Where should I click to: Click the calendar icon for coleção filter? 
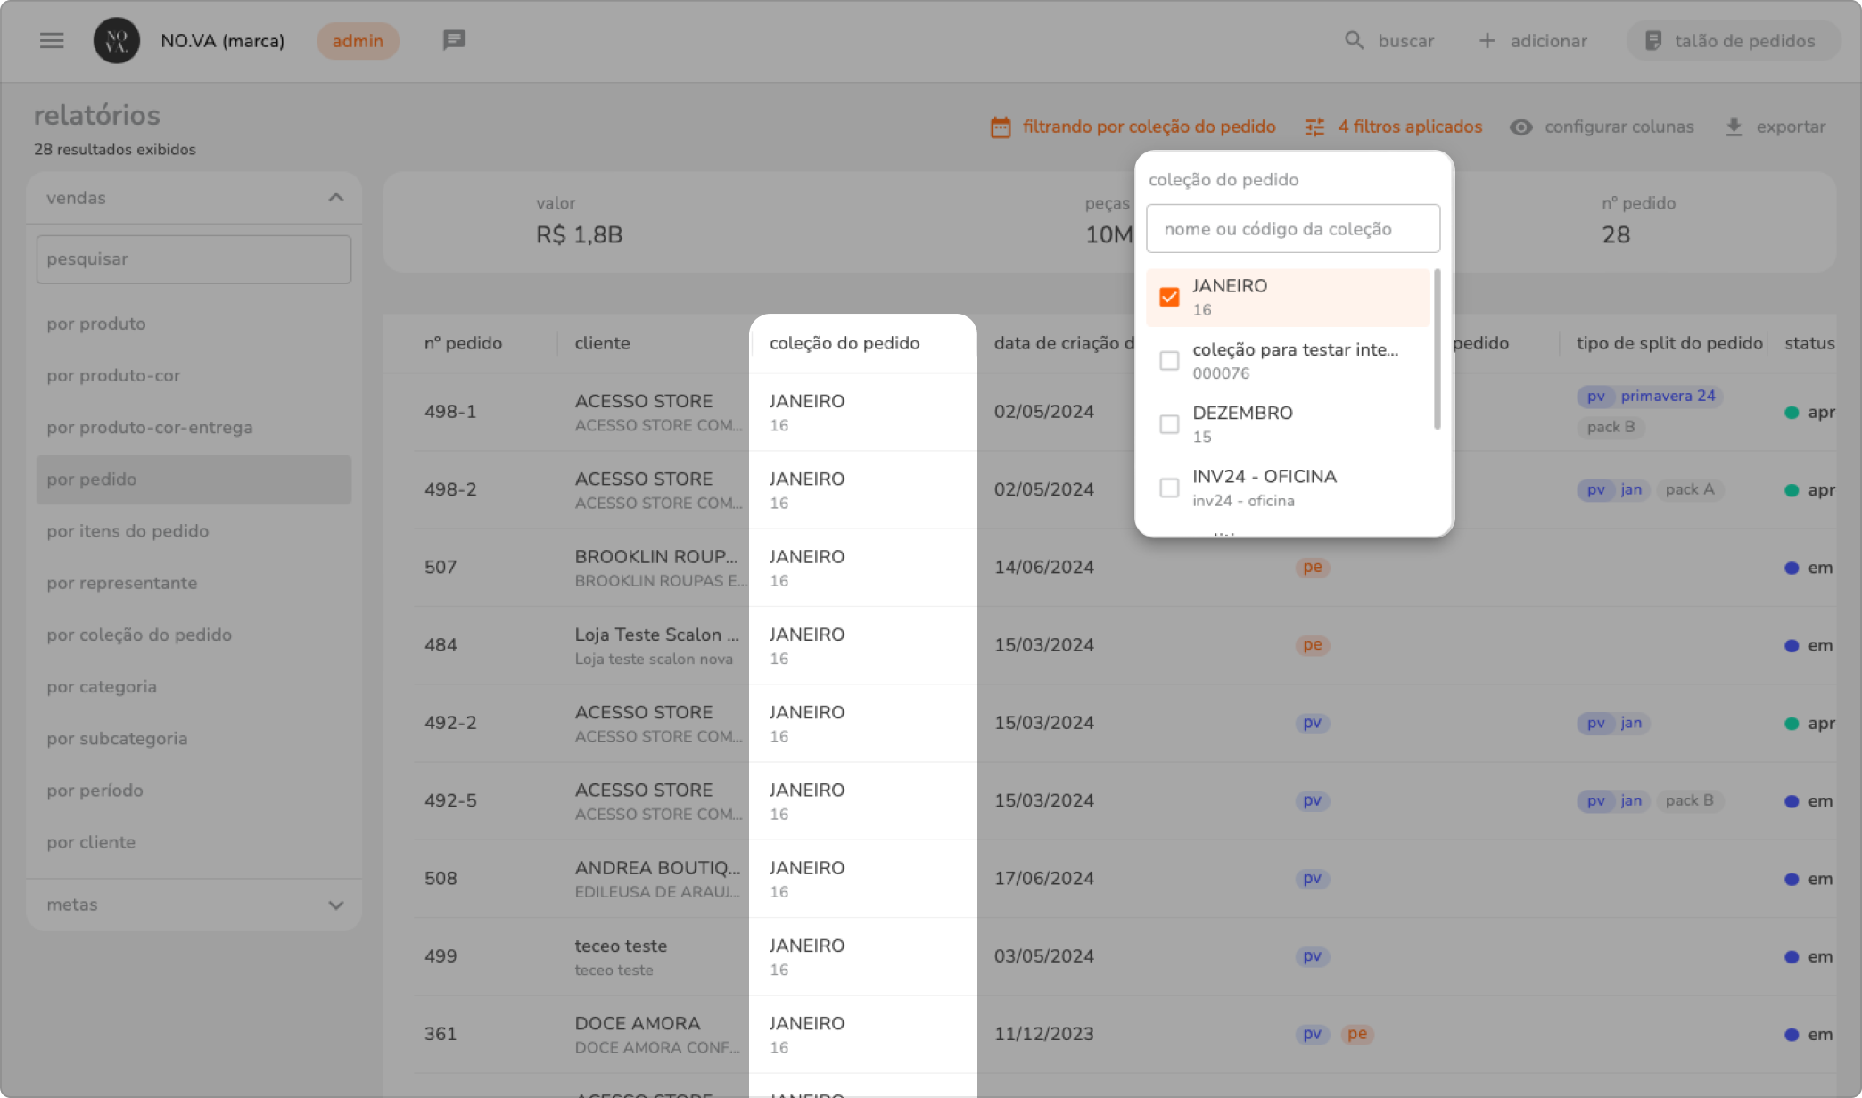1001,127
